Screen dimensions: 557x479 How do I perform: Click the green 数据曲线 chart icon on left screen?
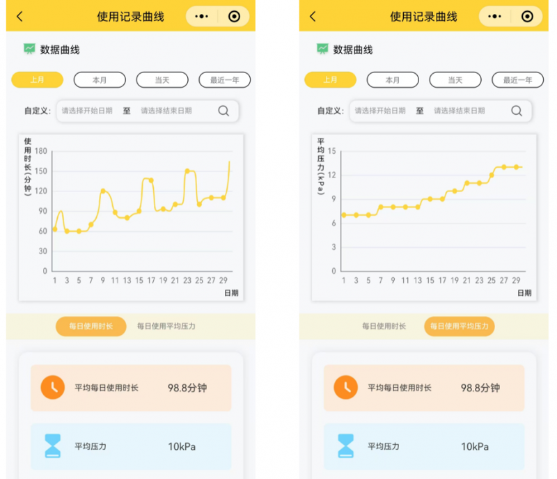tap(29, 49)
